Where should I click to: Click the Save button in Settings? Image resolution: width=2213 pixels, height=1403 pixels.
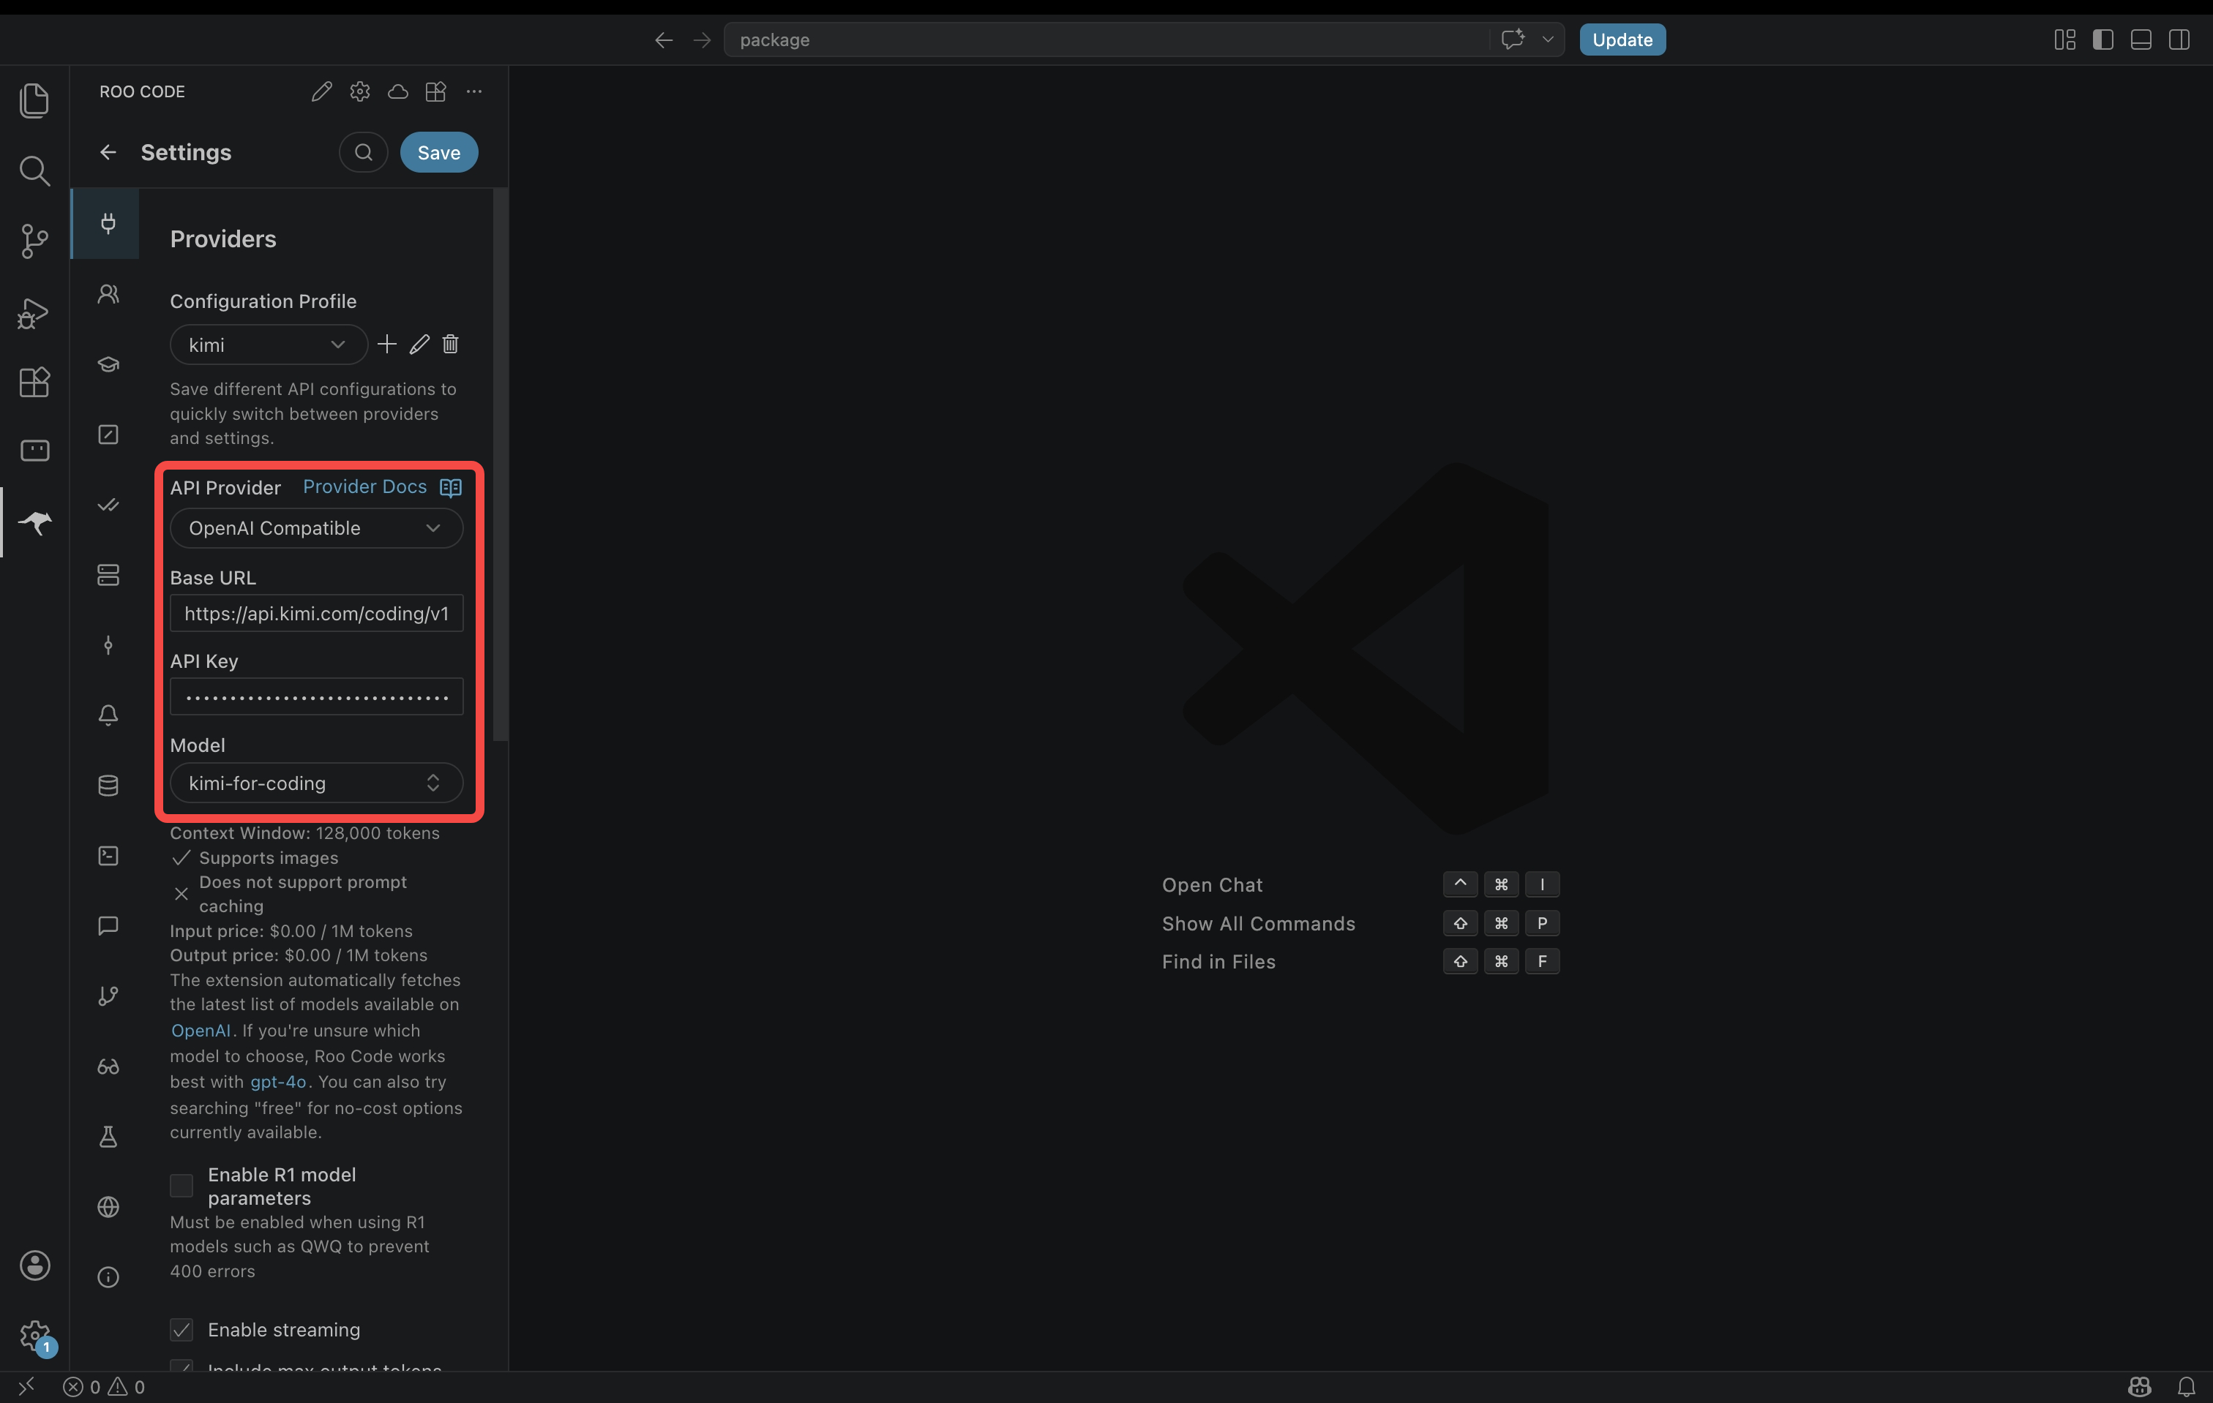438,151
